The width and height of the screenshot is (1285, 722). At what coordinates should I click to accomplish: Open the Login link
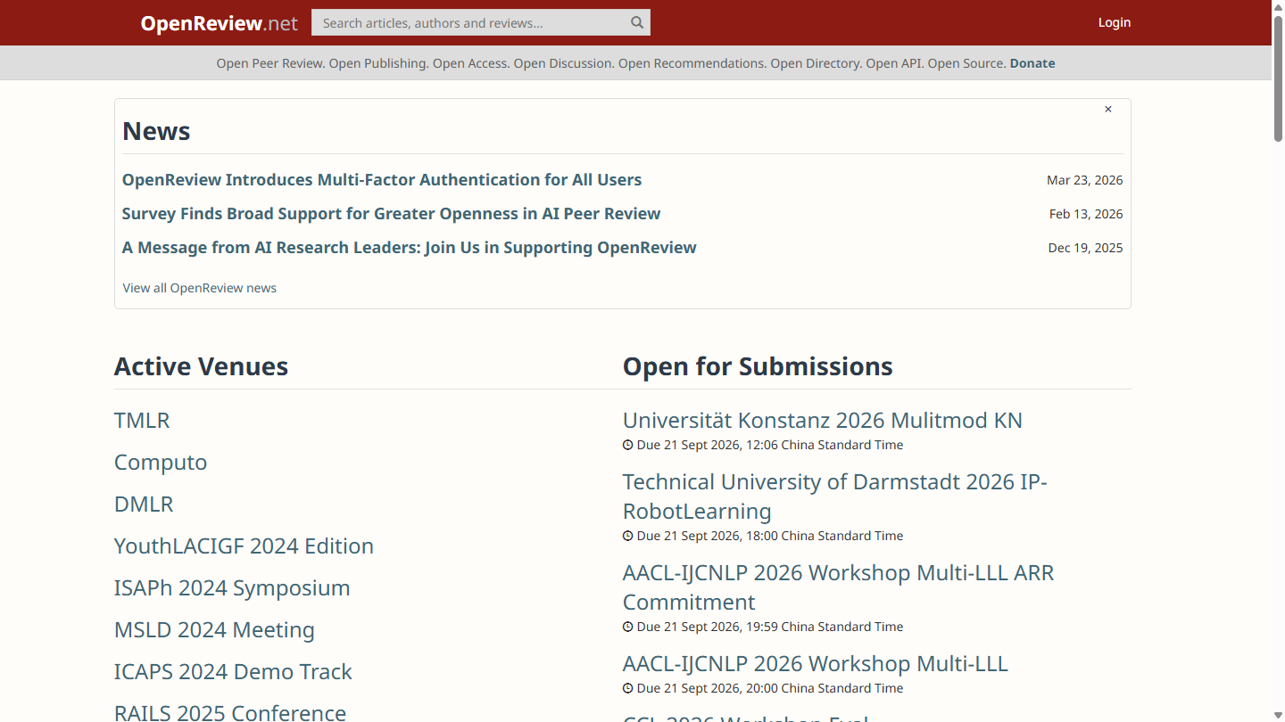1115,22
